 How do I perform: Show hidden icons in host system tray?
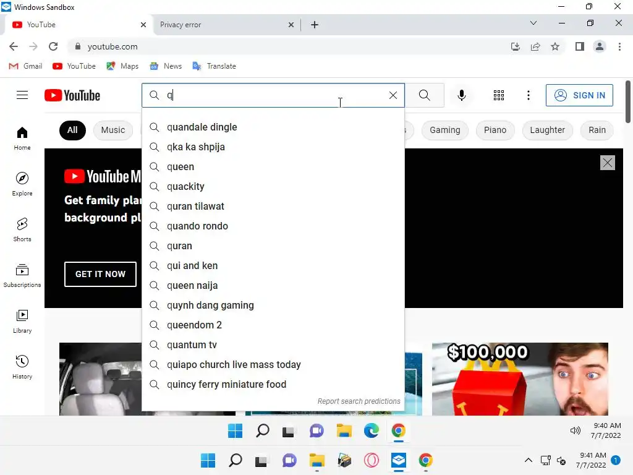pyautogui.click(x=528, y=460)
